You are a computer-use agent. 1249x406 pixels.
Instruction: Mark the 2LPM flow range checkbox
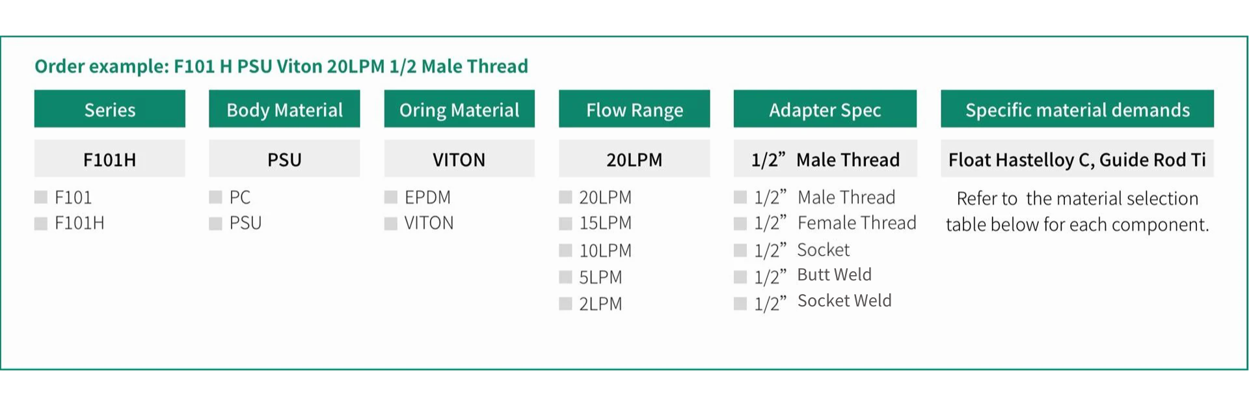565,304
